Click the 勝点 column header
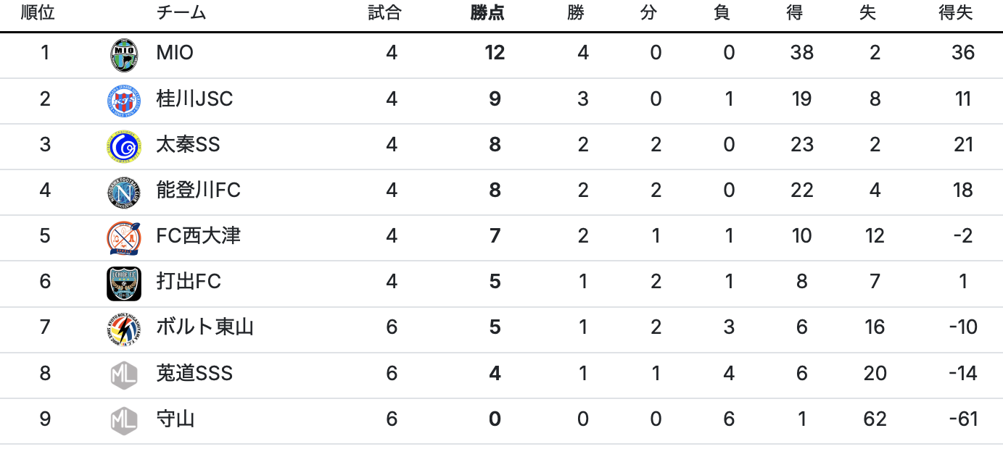The width and height of the screenshot is (1003, 449). point(487,13)
